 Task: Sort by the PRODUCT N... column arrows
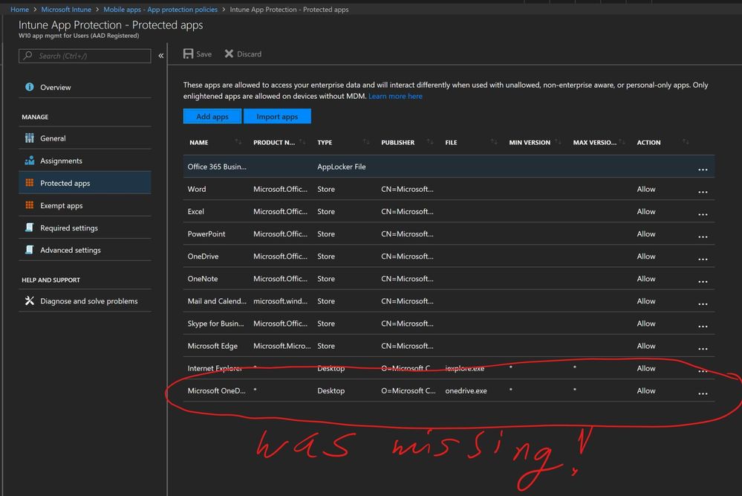[302, 141]
